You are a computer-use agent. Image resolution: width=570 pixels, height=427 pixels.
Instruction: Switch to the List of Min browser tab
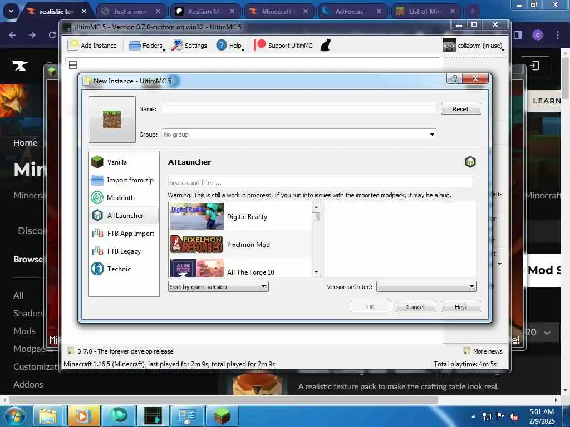coord(426,11)
